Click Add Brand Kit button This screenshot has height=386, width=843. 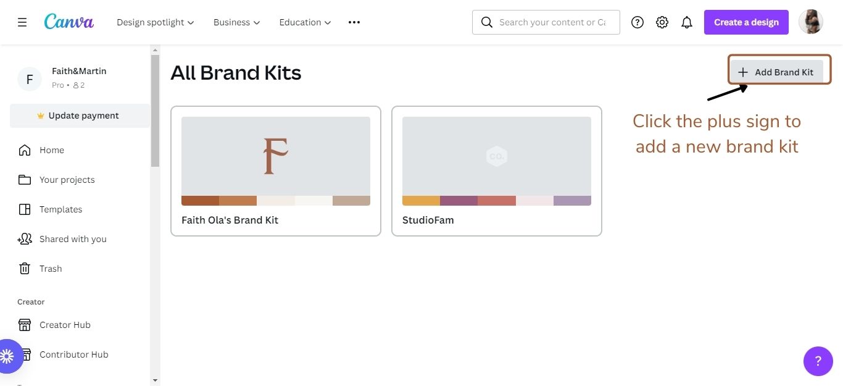(x=776, y=72)
